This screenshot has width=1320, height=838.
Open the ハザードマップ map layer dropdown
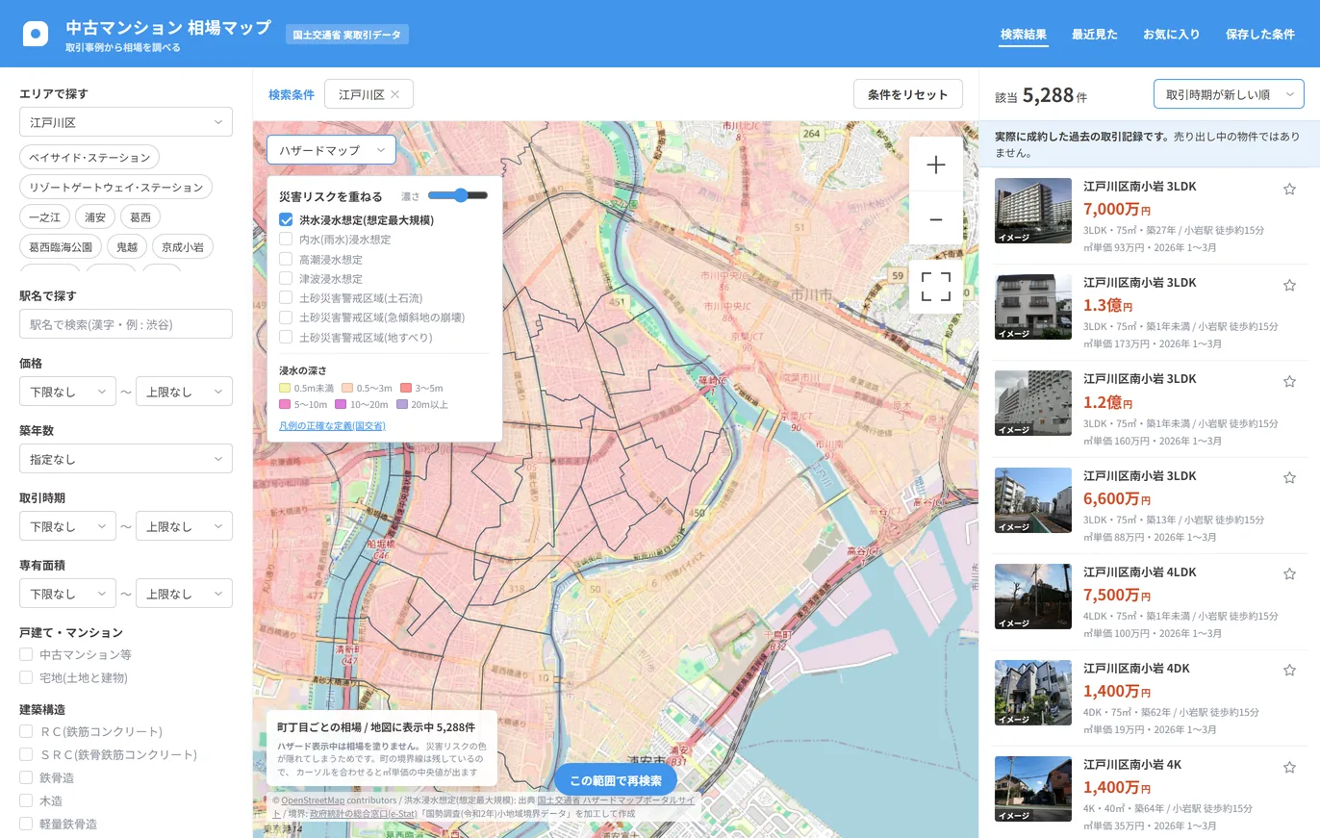pos(331,150)
